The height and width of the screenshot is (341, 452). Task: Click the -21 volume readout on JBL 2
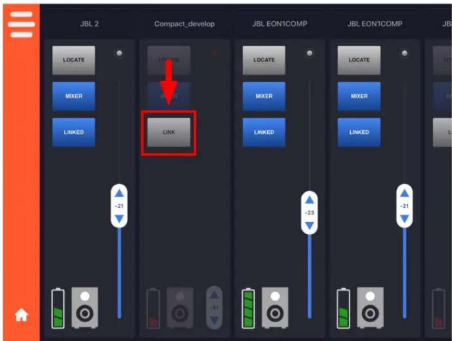coord(119,206)
